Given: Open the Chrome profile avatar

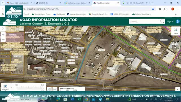Looking at the screenshot, I should (173, 9).
